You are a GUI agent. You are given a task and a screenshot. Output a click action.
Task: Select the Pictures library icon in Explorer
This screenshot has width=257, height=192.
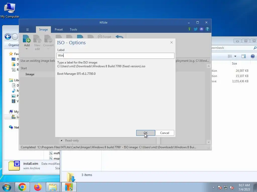point(14,96)
